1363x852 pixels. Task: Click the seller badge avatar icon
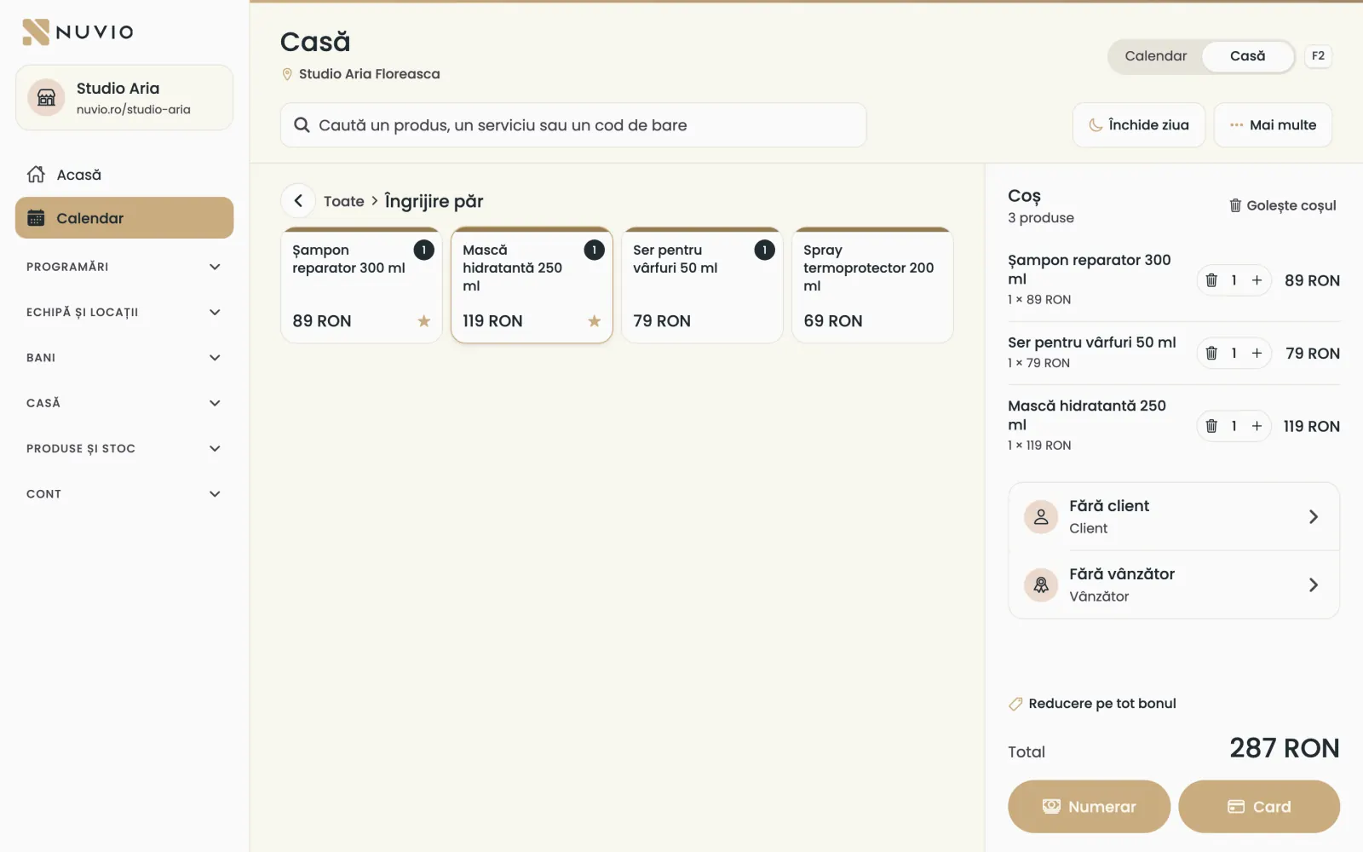pos(1041,585)
